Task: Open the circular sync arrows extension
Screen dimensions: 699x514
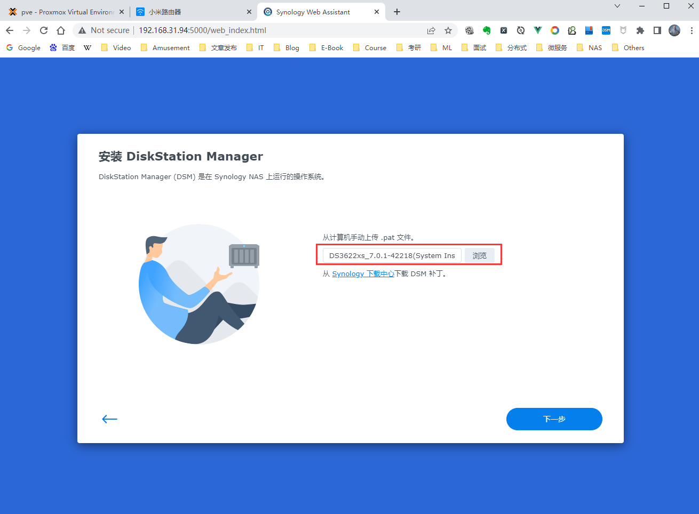Action: click(x=521, y=30)
